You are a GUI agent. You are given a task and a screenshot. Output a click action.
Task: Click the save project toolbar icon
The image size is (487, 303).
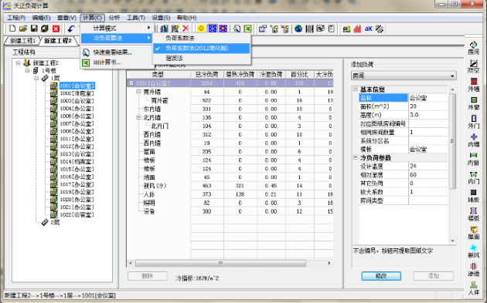point(34,29)
